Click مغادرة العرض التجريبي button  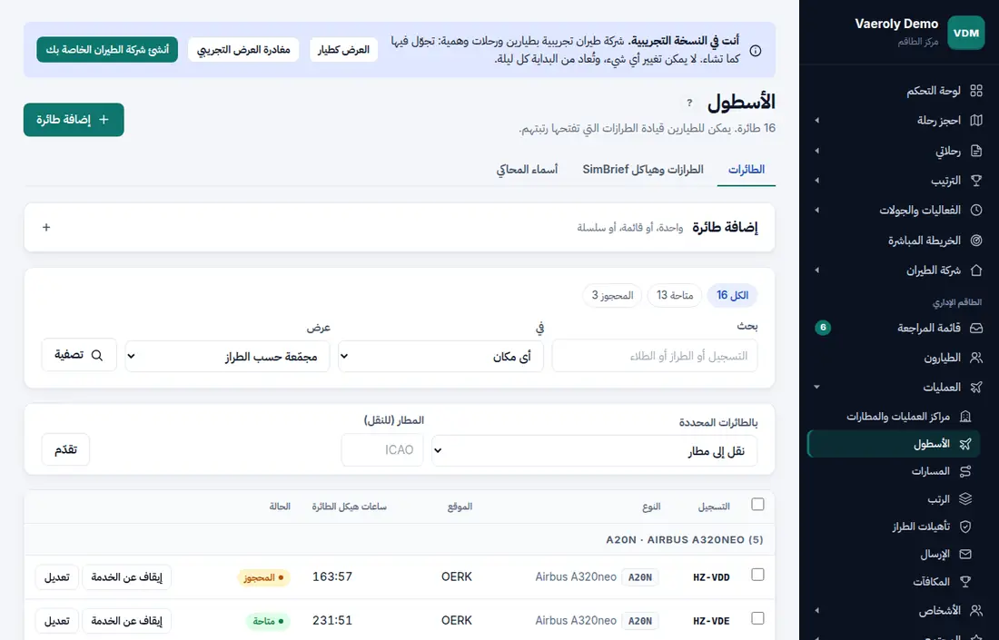pos(243,50)
